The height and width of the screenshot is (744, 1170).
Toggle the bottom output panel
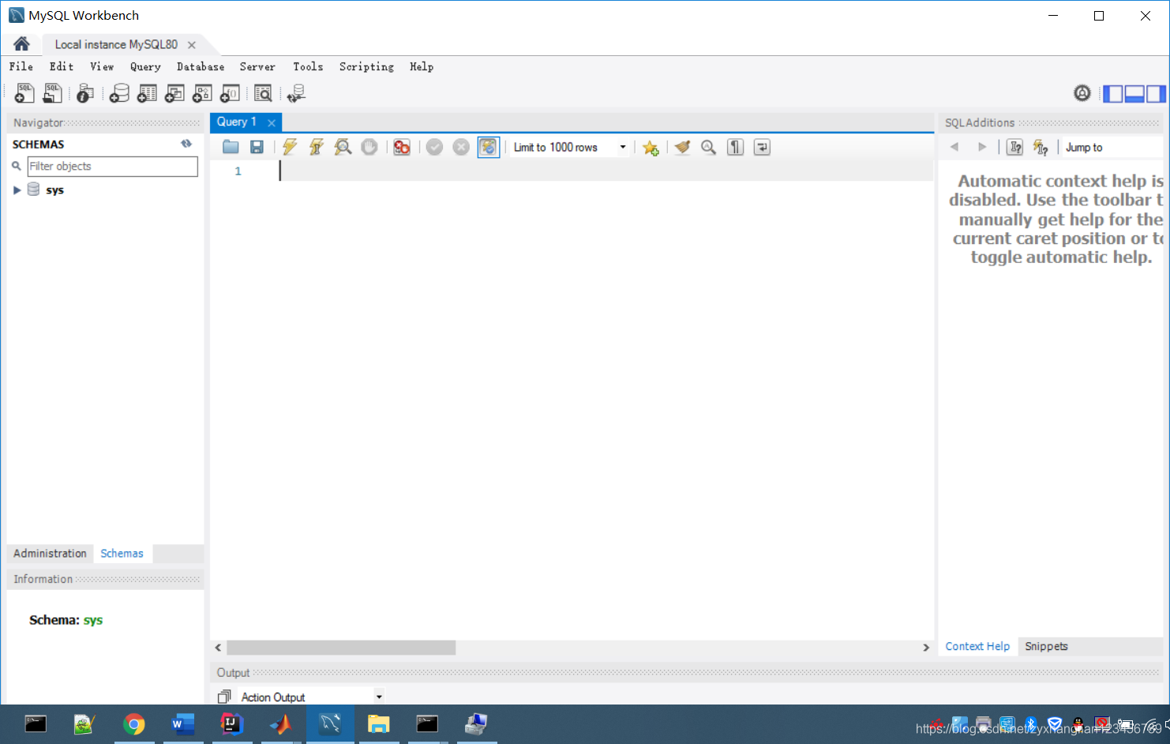coord(1134,94)
